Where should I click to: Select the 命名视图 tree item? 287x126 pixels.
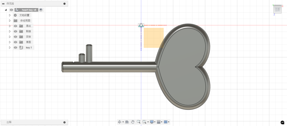[x=26, y=21]
